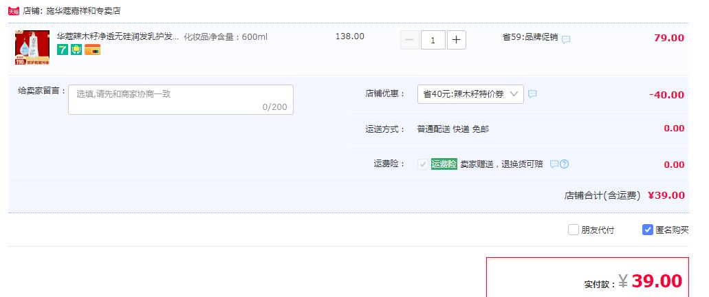Image resolution: width=709 pixels, height=297 pixels.
Task: Click 普通配送 快递 免邮 shipping method text
Action: pos(452,129)
